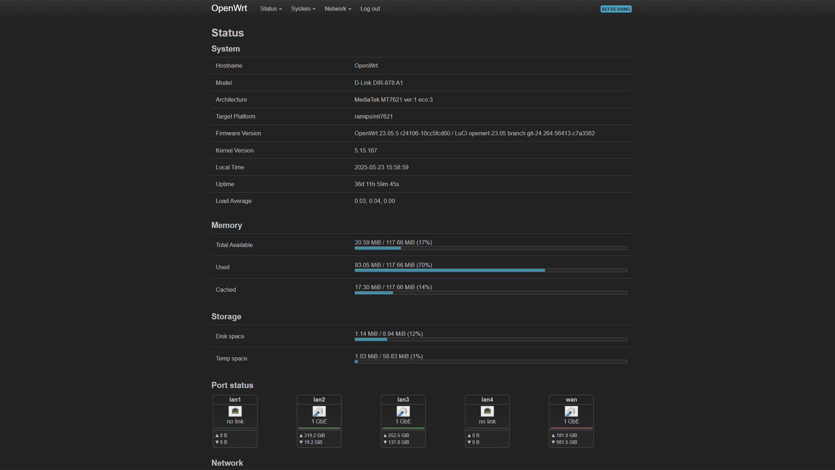835x470 pixels.
Task: Click wan 1 GbE speed text
Action: click(x=571, y=422)
